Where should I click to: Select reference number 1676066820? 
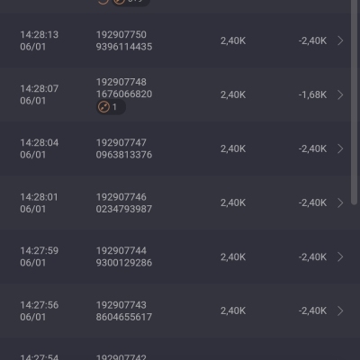coord(124,94)
